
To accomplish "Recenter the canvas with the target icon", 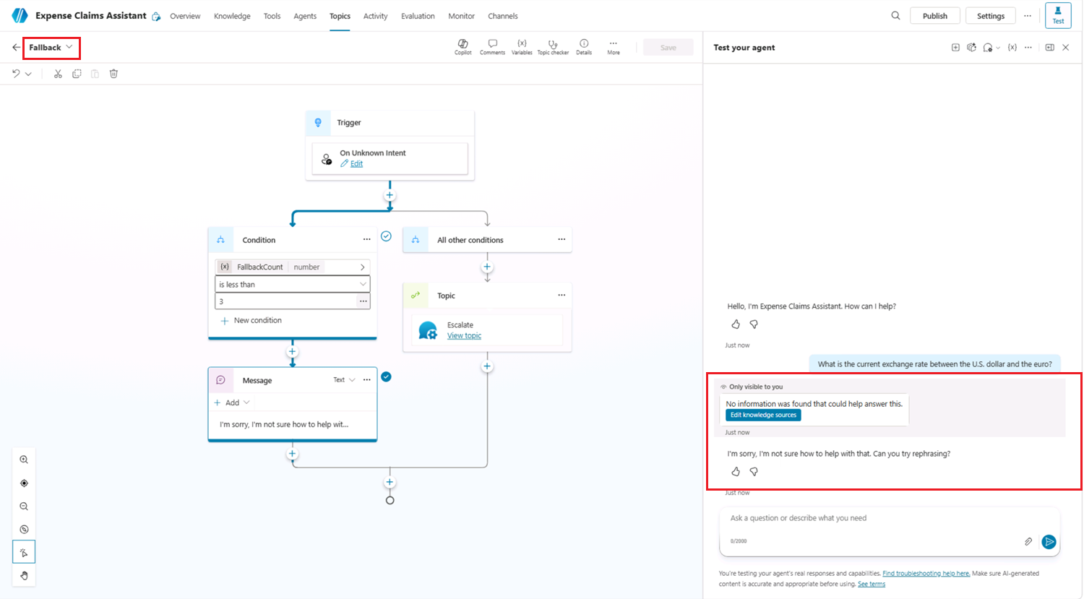I will click(x=24, y=483).
